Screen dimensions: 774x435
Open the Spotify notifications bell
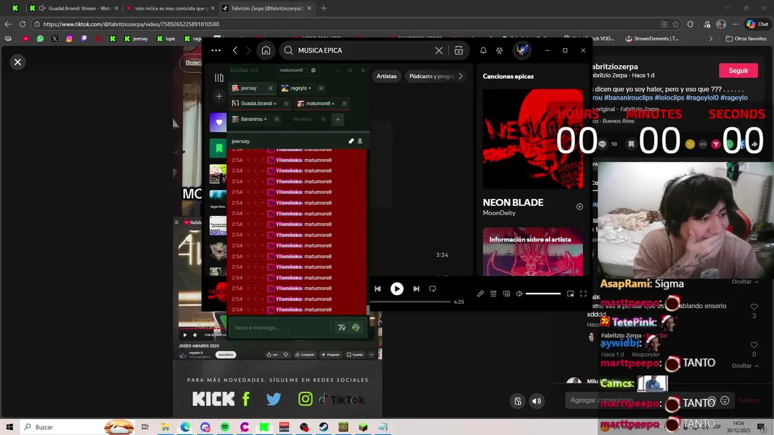click(x=483, y=51)
